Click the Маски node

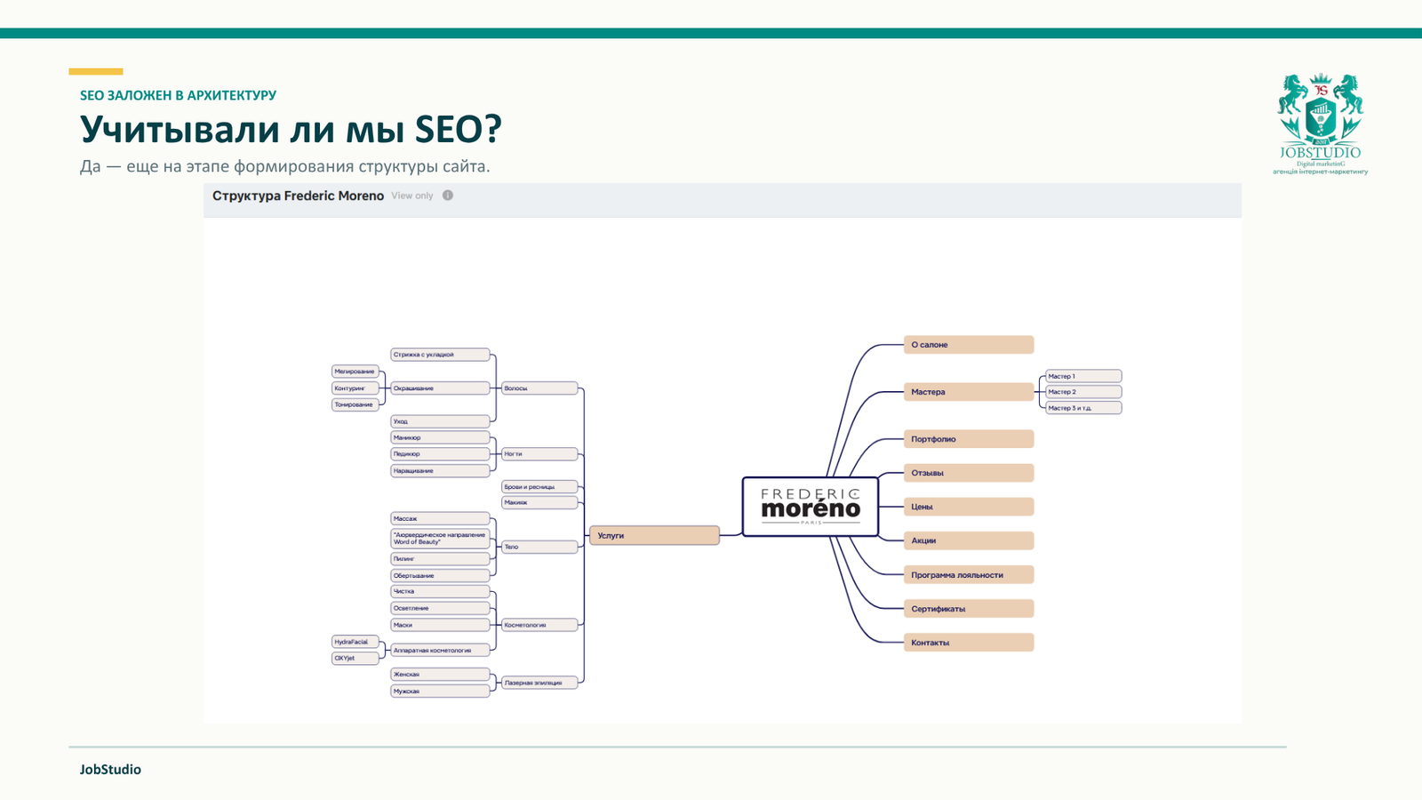pyautogui.click(x=440, y=625)
